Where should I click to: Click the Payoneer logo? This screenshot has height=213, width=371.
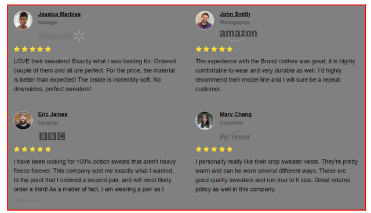pyautogui.click(x=235, y=136)
